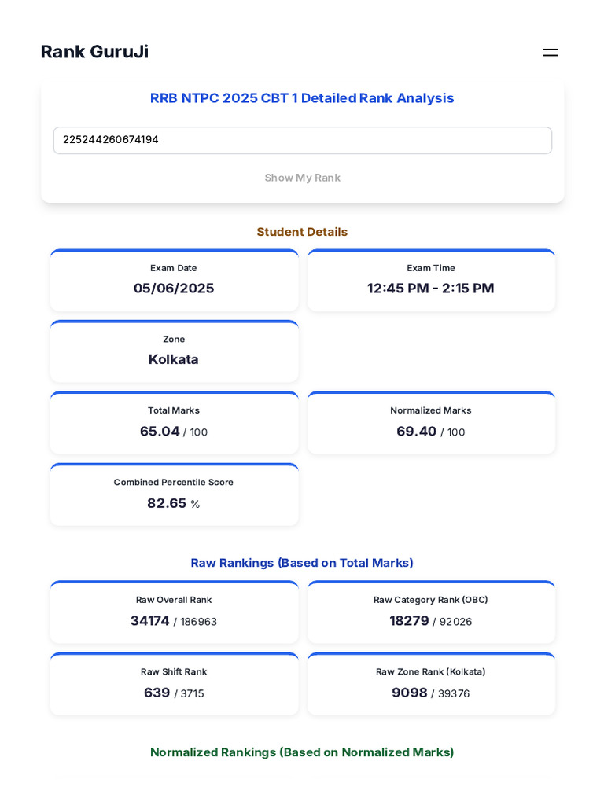This screenshot has width=604, height=805.
Task: Select the Raw Category Rank (OBC) card
Action: coord(431,612)
